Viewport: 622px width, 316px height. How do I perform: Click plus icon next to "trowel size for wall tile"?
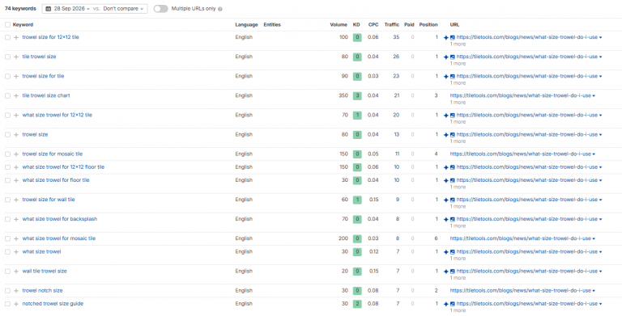(x=16, y=200)
